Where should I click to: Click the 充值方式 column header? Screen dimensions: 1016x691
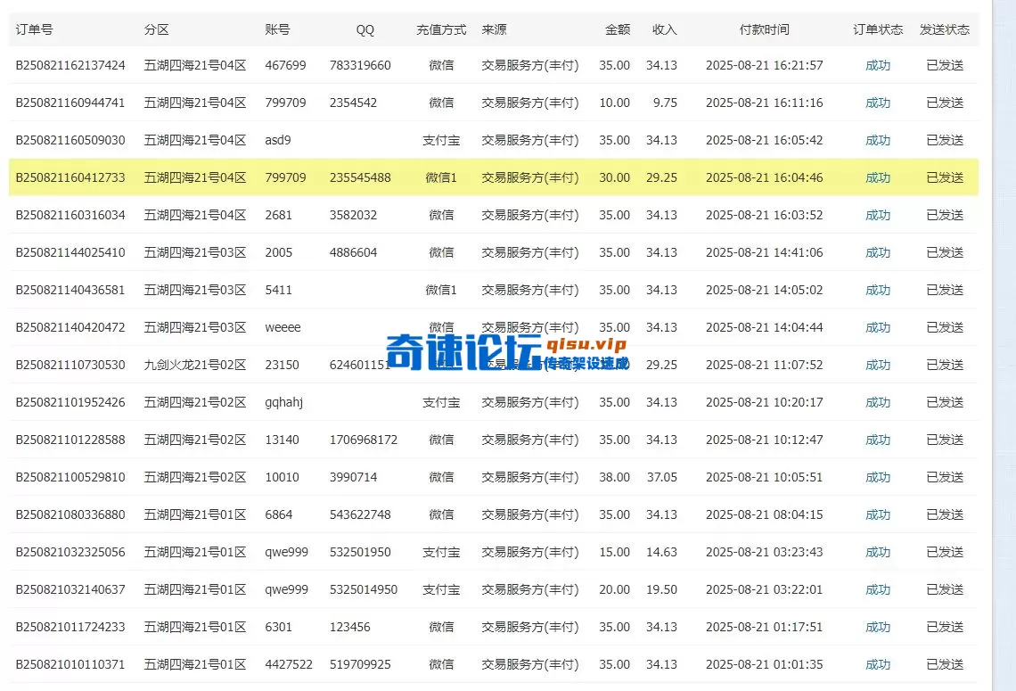[x=441, y=29]
